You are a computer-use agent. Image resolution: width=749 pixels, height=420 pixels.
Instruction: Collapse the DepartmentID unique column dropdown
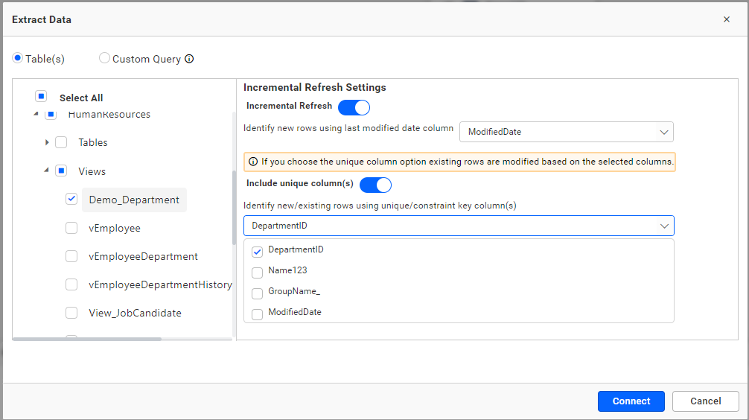pos(664,226)
